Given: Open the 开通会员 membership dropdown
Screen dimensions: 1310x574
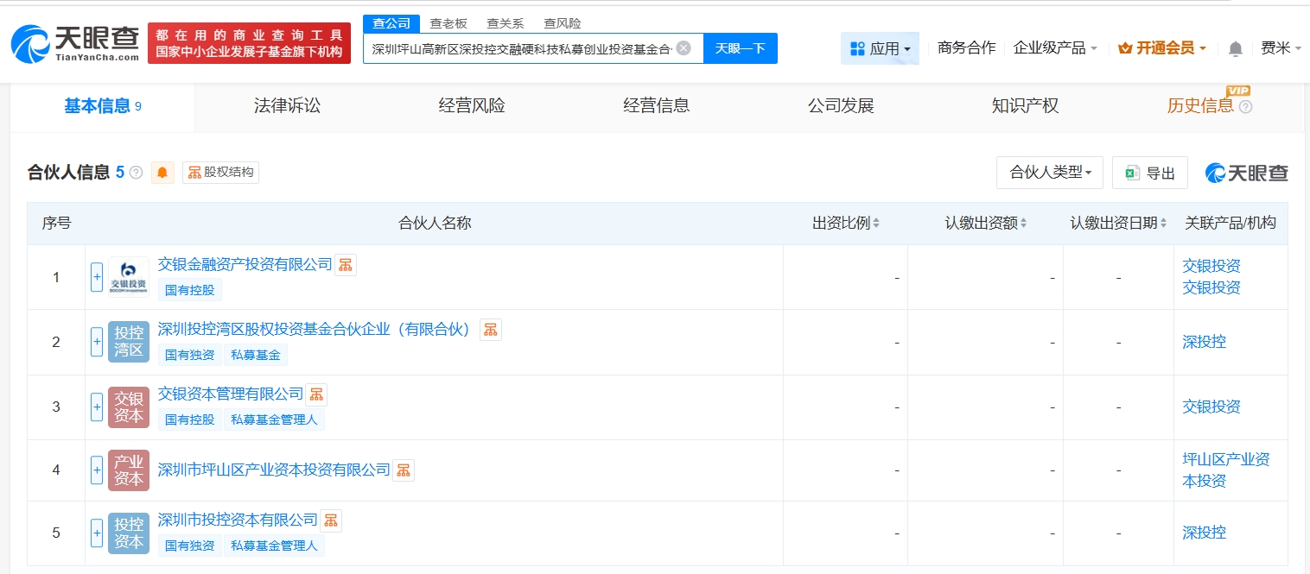Looking at the screenshot, I should [1162, 48].
